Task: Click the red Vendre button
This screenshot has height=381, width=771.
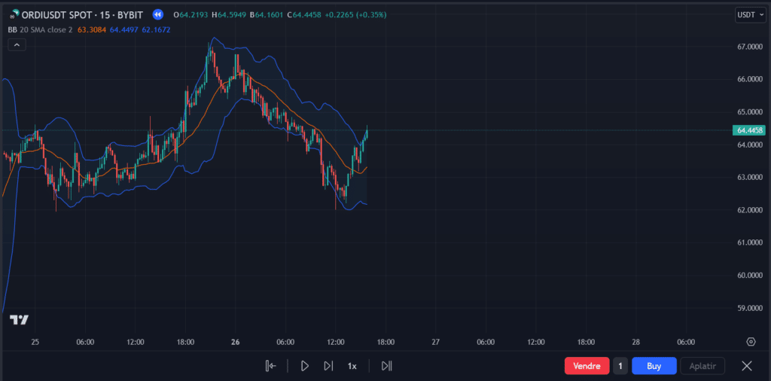Action: [x=587, y=366]
